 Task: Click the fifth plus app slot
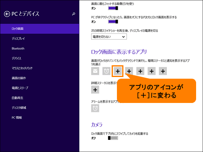click(140, 71)
